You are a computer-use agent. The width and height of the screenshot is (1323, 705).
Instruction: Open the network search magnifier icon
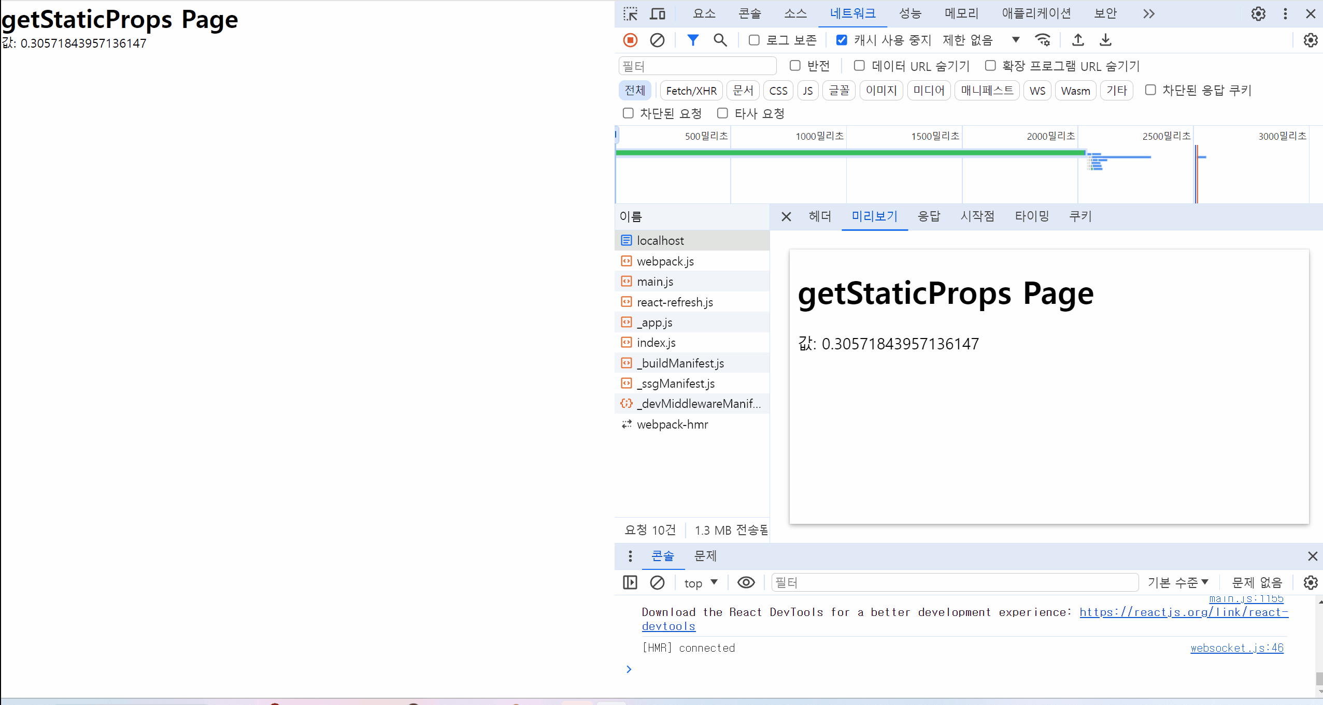(x=720, y=40)
